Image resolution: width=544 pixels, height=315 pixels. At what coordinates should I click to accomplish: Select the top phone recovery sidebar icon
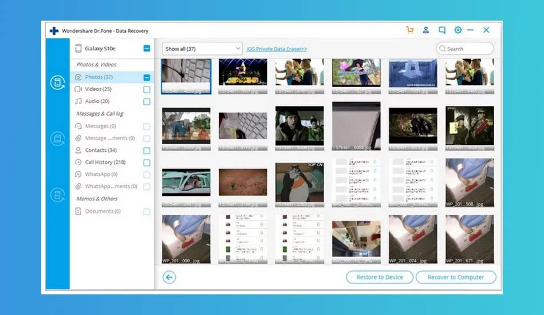pos(57,82)
